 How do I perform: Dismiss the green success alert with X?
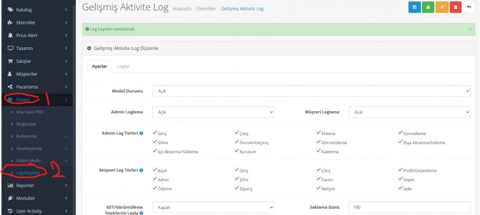click(x=470, y=29)
